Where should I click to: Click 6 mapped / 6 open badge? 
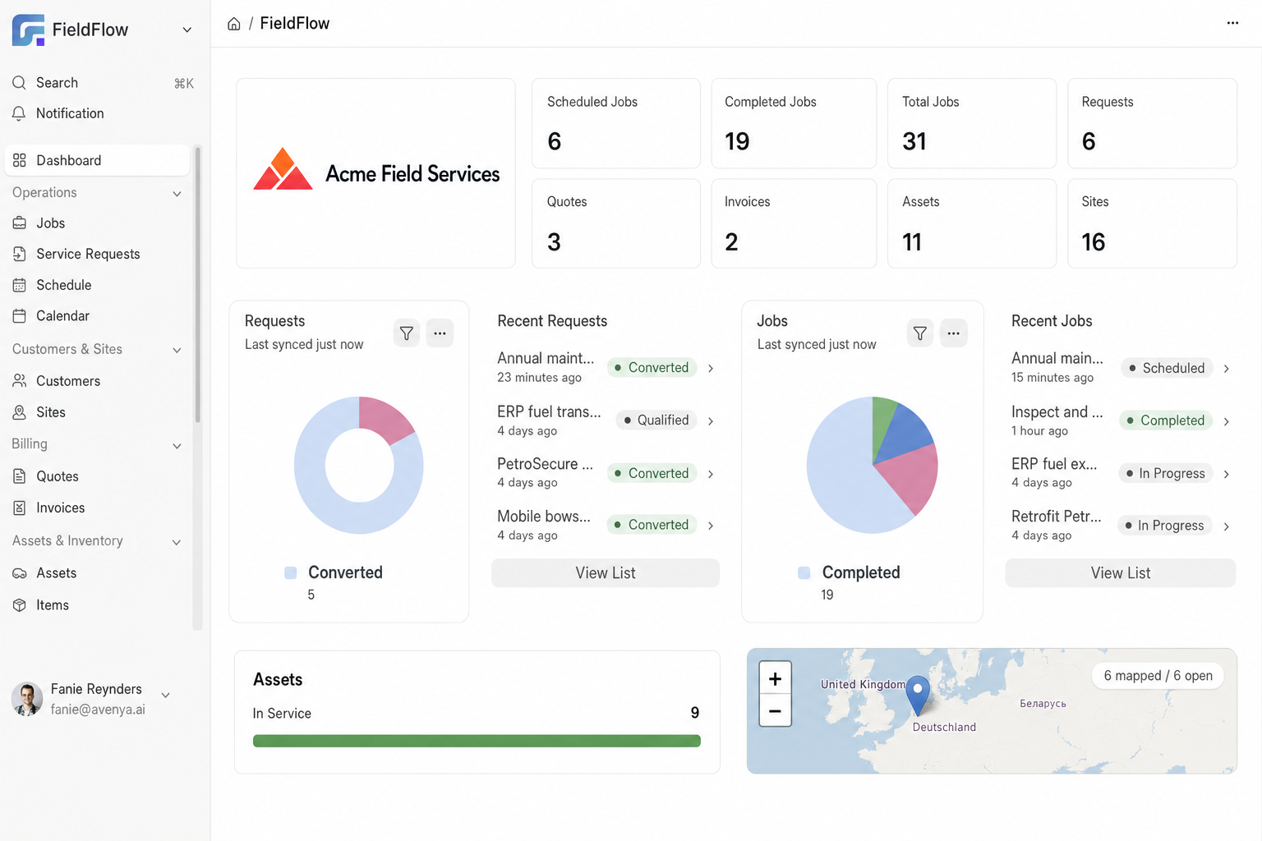point(1158,676)
